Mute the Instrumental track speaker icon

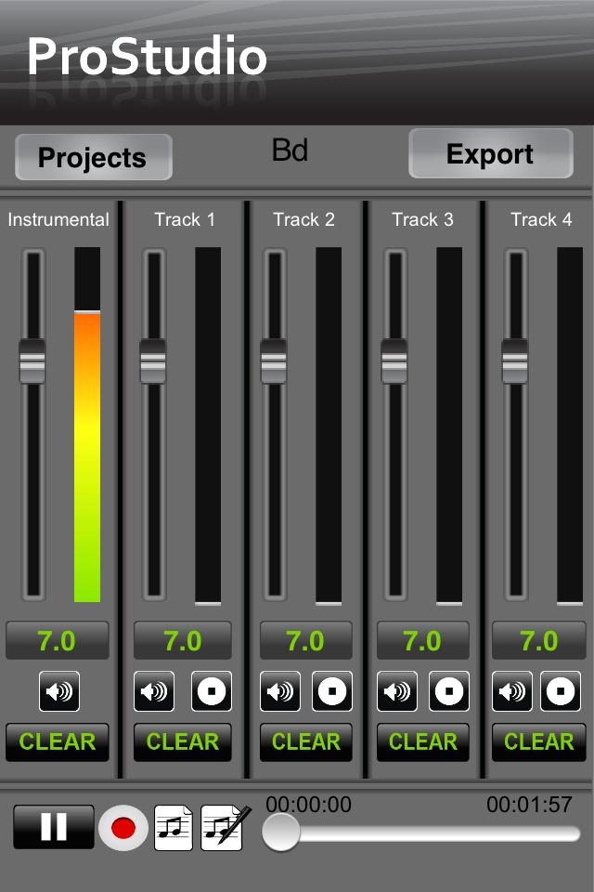point(59,691)
